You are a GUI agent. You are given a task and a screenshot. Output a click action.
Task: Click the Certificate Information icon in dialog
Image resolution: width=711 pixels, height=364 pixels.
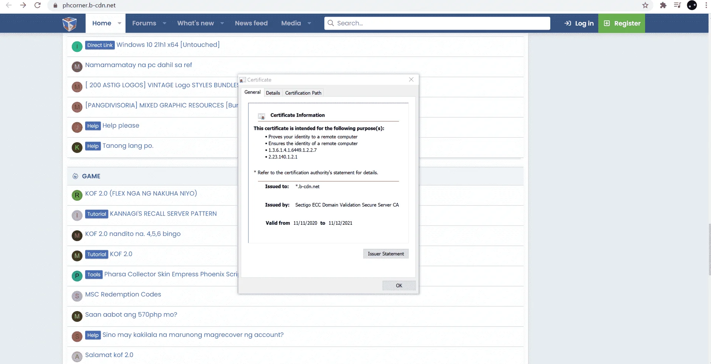point(261,116)
